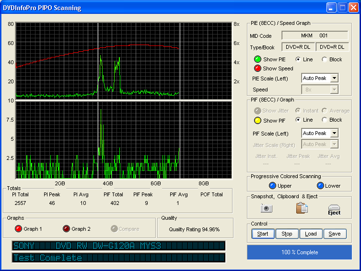Screen dimensions: 361x271
Task: Select the red Graph 1 button
Action: [18, 229]
